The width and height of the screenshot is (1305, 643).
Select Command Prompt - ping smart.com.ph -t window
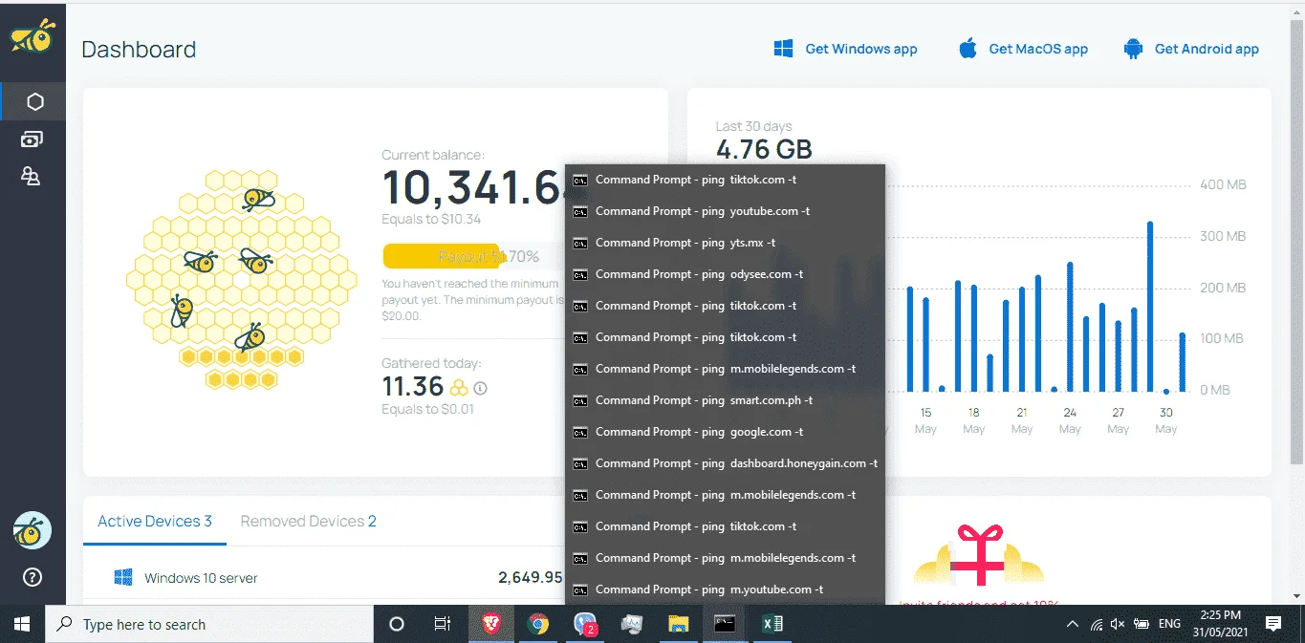725,400
